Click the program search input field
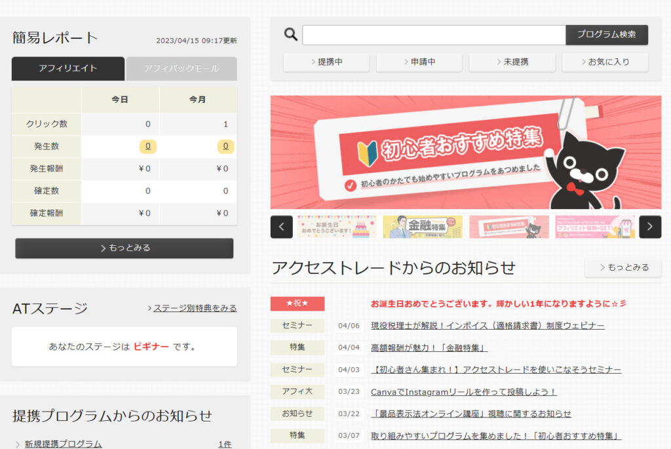 (434, 35)
